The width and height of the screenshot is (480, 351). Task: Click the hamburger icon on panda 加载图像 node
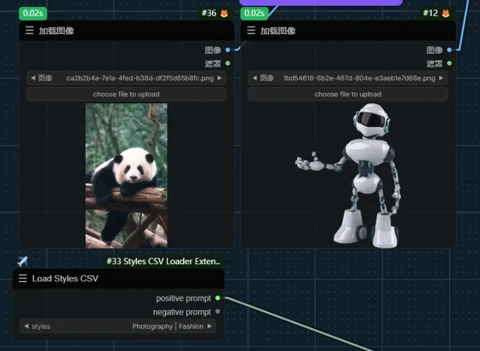(29, 31)
